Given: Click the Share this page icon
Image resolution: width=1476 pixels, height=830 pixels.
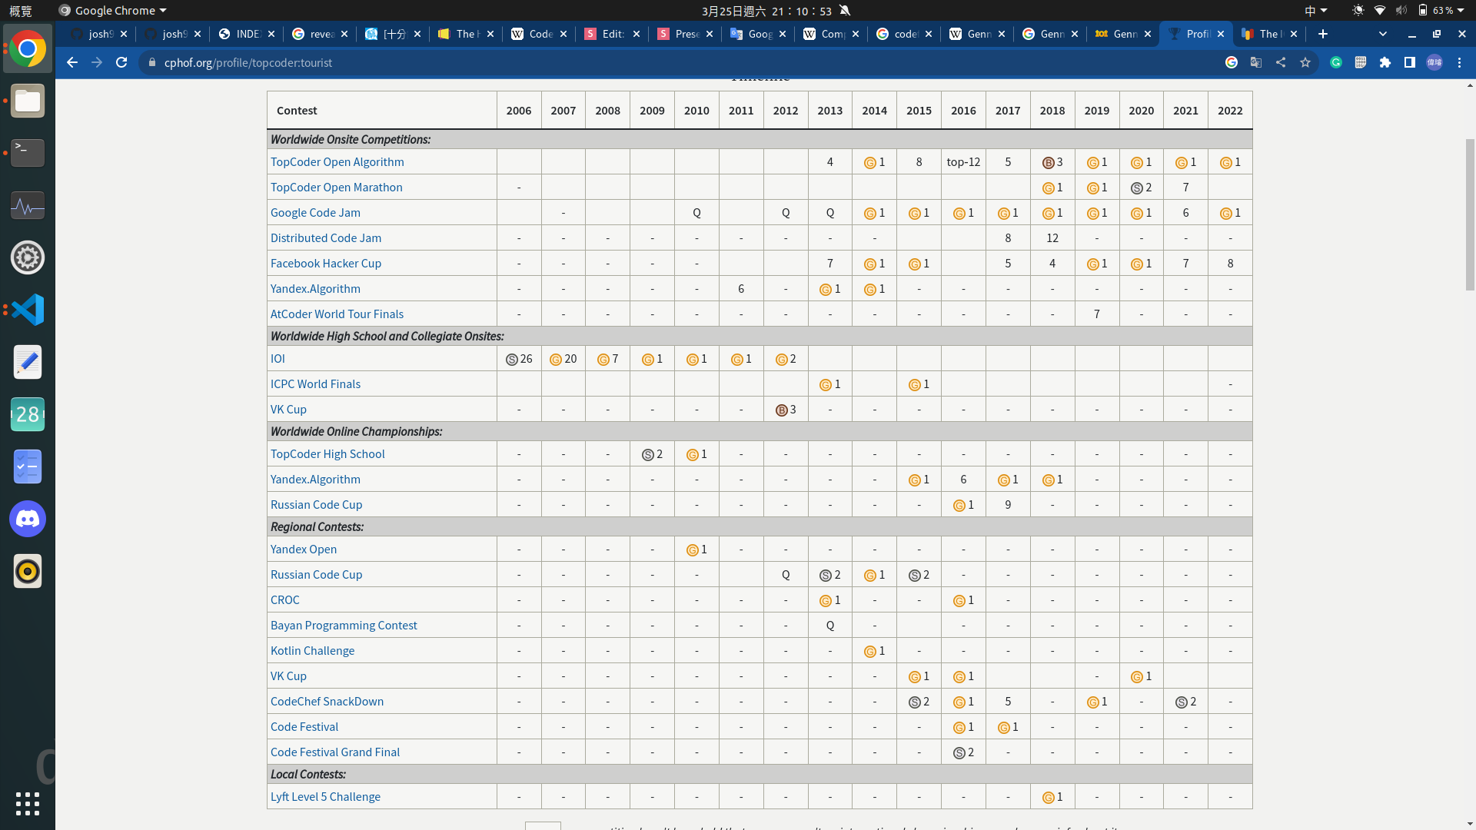Looking at the screenshot, I should tap(1281, 62).
